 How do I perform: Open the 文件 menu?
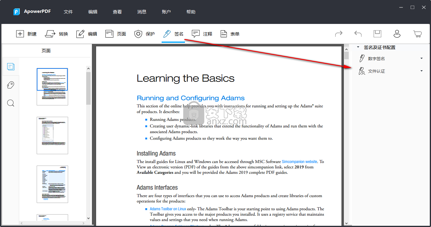click(x=68, y=12)
